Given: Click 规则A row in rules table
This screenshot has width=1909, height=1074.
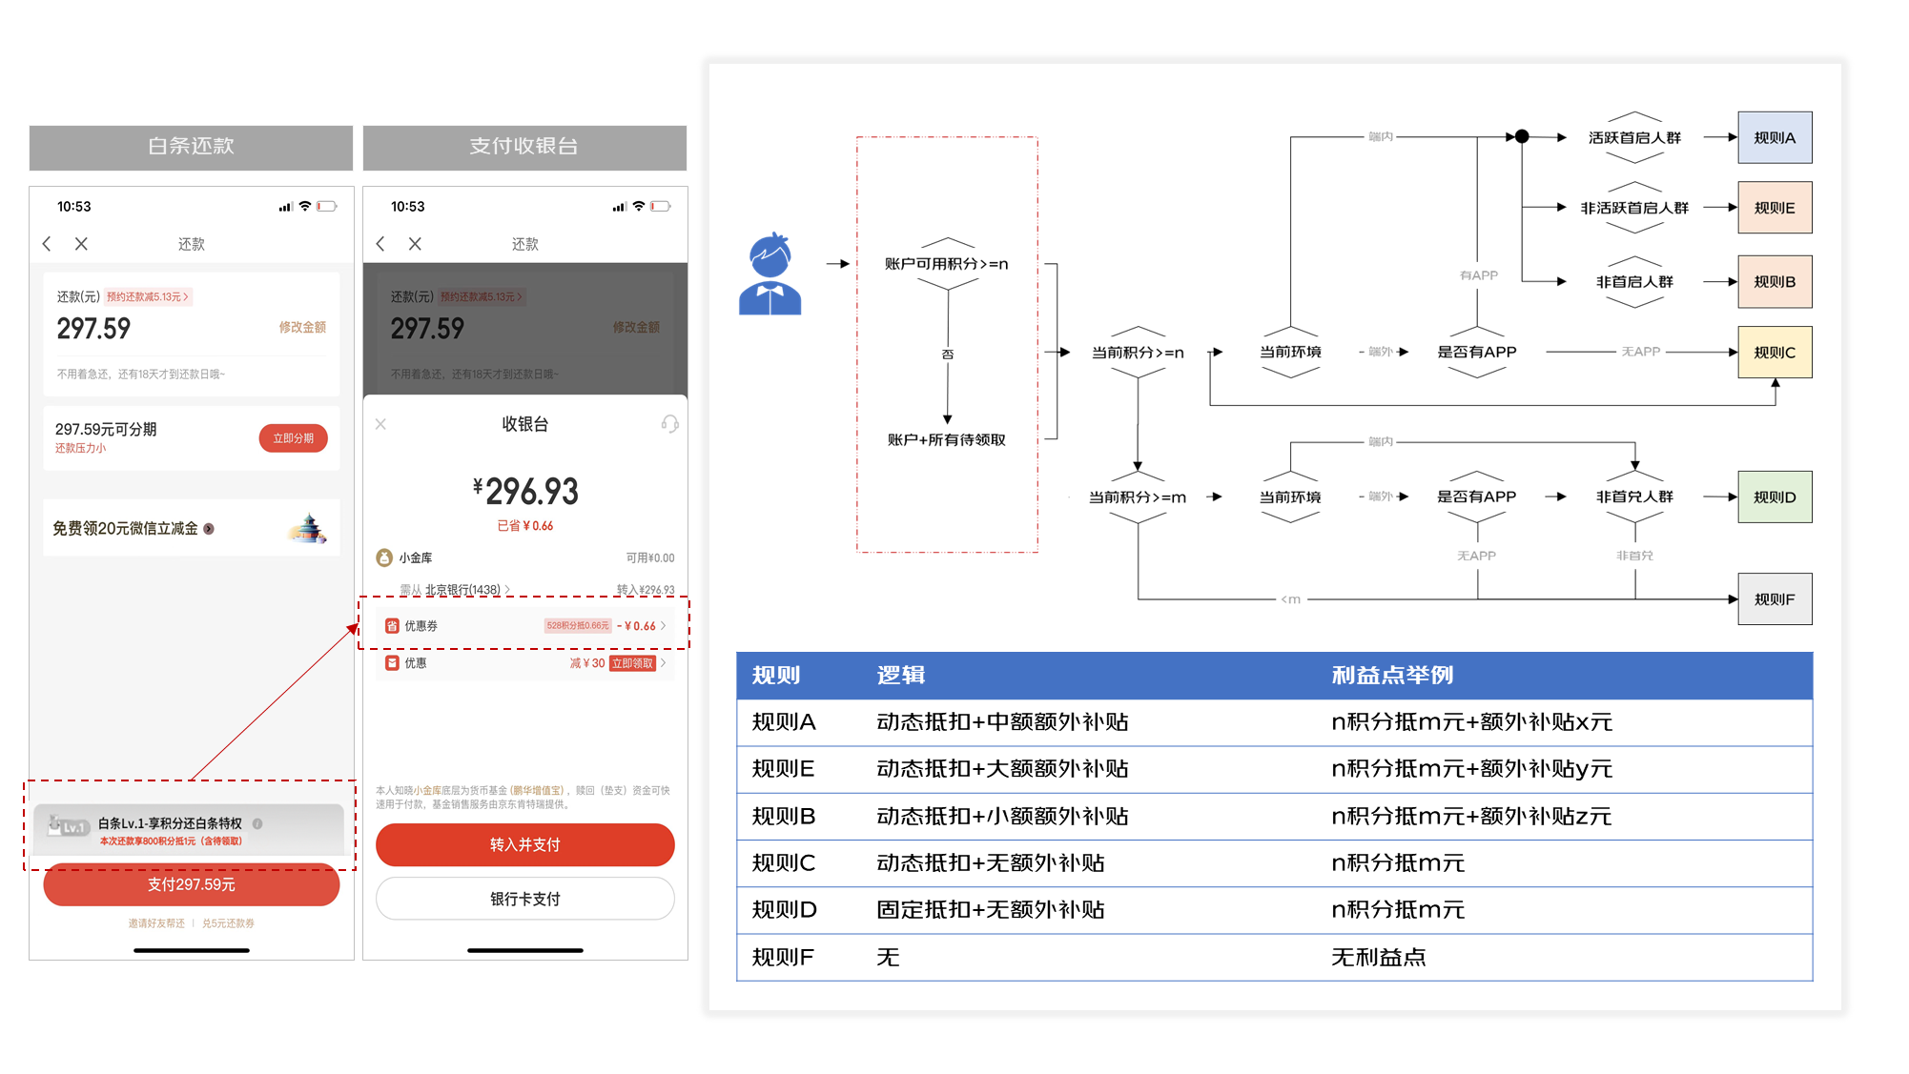Looking at the screenshot, I should [1275, 722].
